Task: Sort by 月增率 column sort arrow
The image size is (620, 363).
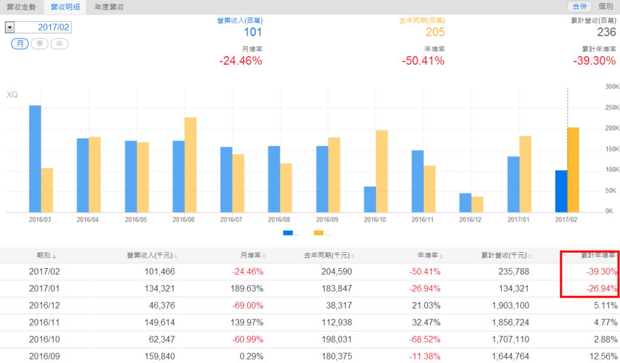Action: pyautogui.click(x=264, y=257)
